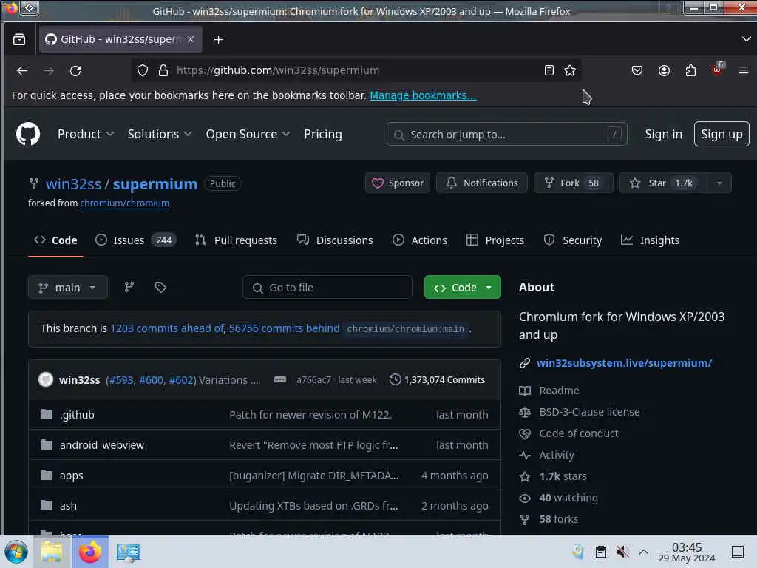
Task: Focus the Go to file field
Action: [327, 288]
